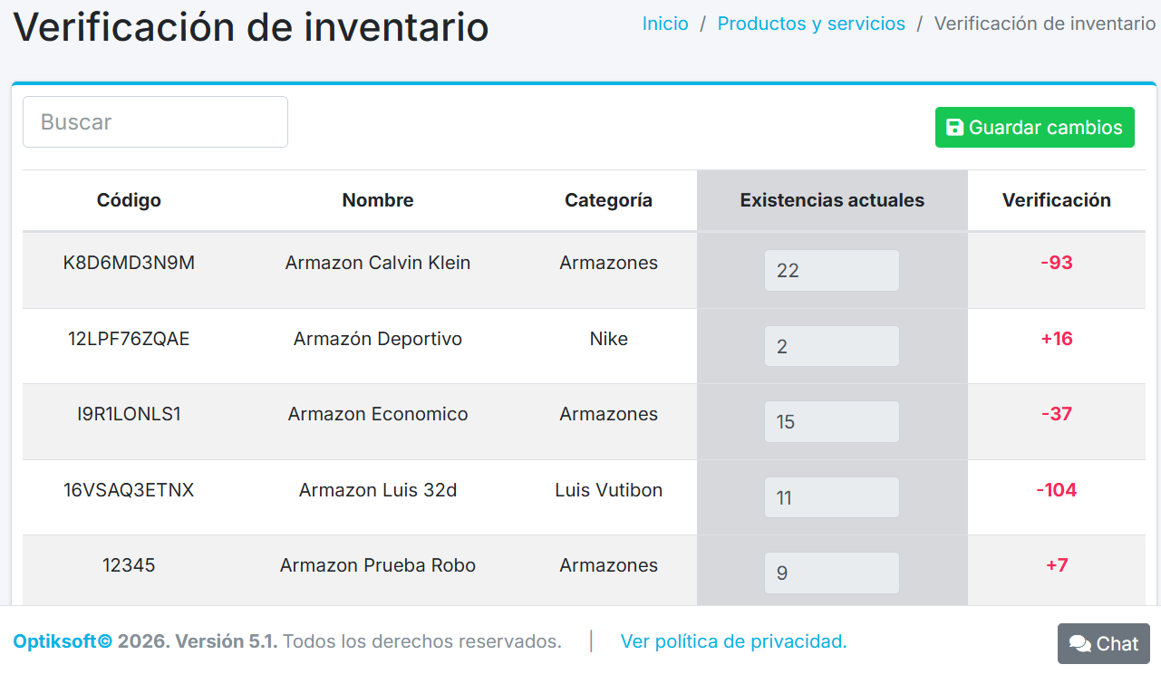The width and height of the screenshot is (1161, 674).
Task: Select product code K8D6MD3N9M cell
Action: click(129, 263)
